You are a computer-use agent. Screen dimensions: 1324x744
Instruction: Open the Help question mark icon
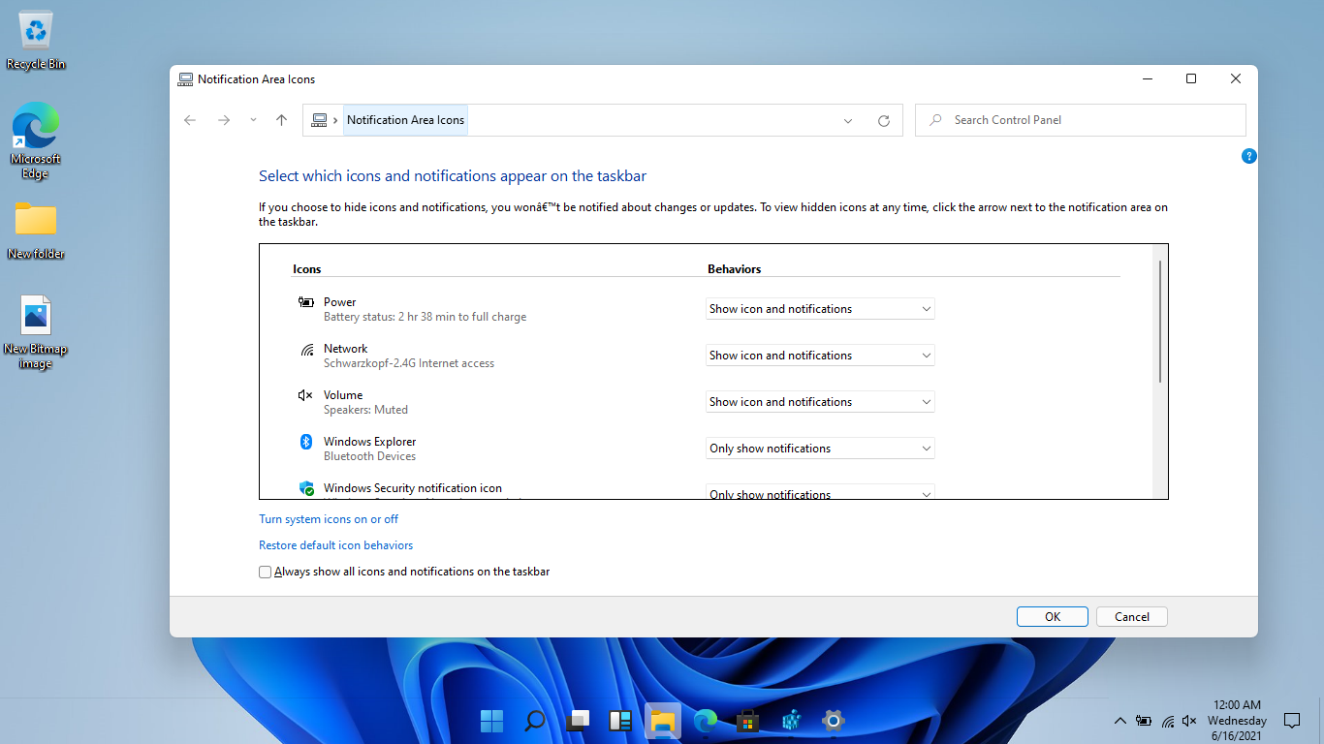click(x=1248, y=156)
